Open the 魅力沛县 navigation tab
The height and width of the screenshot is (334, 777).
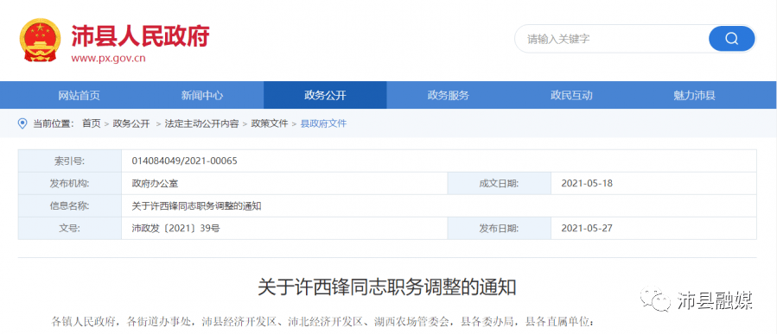pyautogui.click(x=694, y=95)
